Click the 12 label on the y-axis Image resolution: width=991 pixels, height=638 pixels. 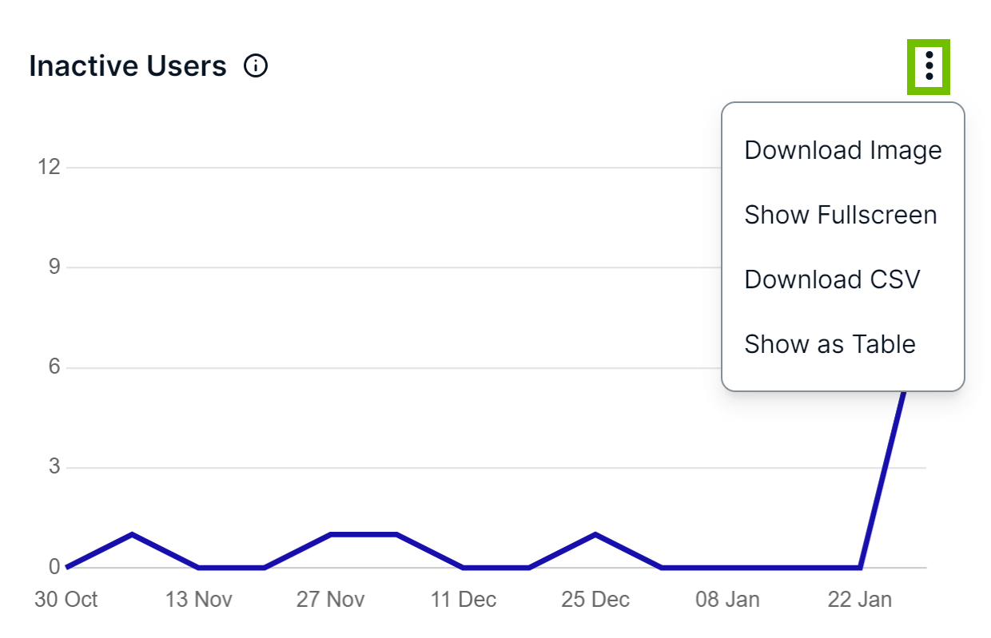(50, 167)
